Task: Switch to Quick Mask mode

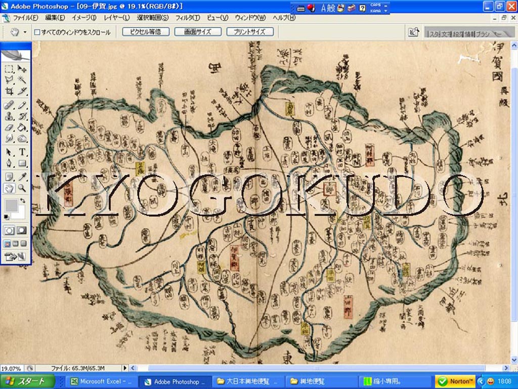Action: [x=22, y=230]
